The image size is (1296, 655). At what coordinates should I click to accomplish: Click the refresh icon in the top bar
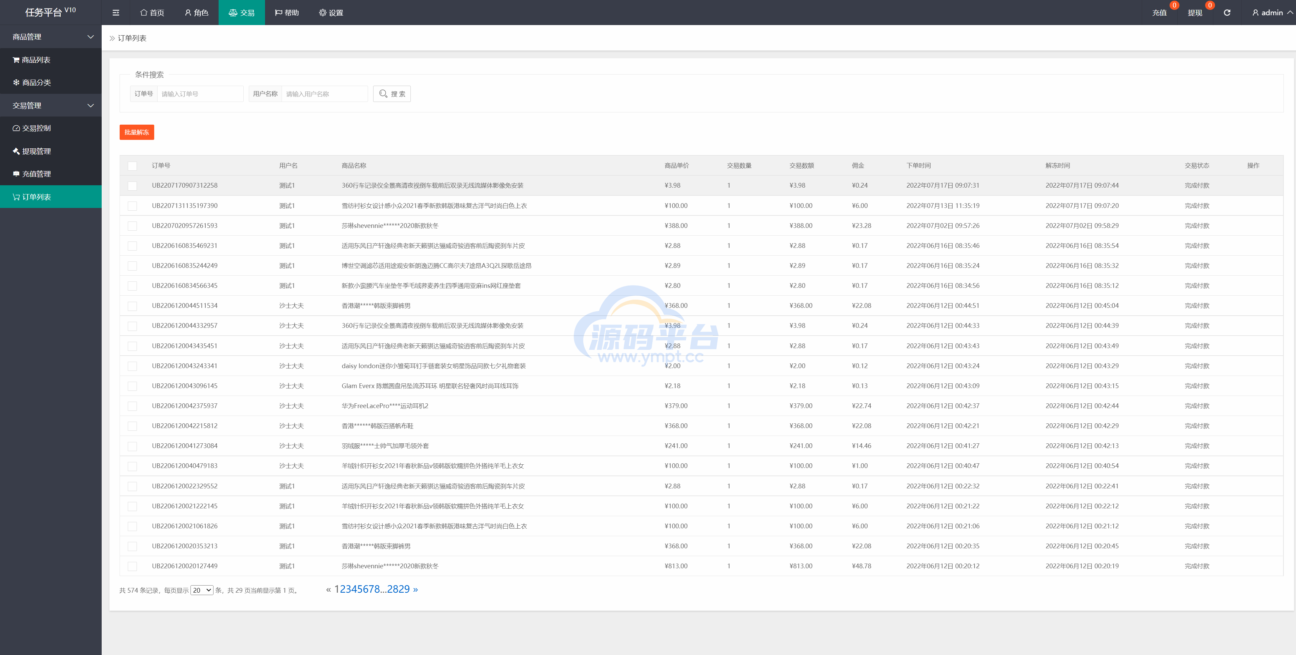(x=1227, y=13)
